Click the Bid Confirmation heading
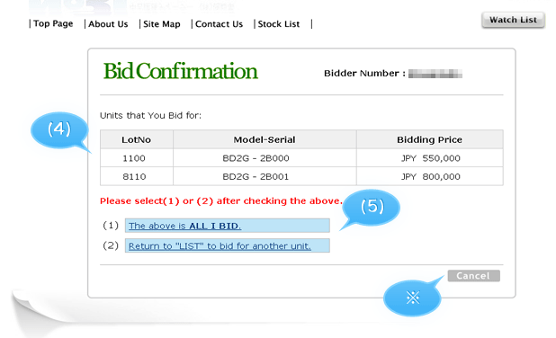The image size is (556, 338). [x=180, y=71]
